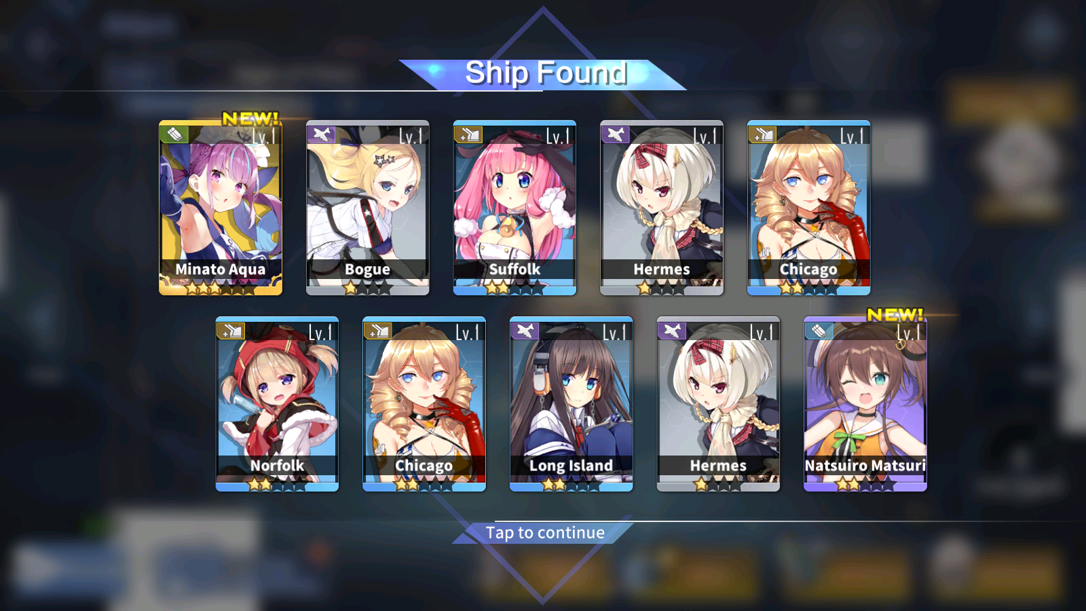Screen dimensions: 1086x611
Task: Click the gun-type icon on the Norfolk card
Action: click(231, 330)
